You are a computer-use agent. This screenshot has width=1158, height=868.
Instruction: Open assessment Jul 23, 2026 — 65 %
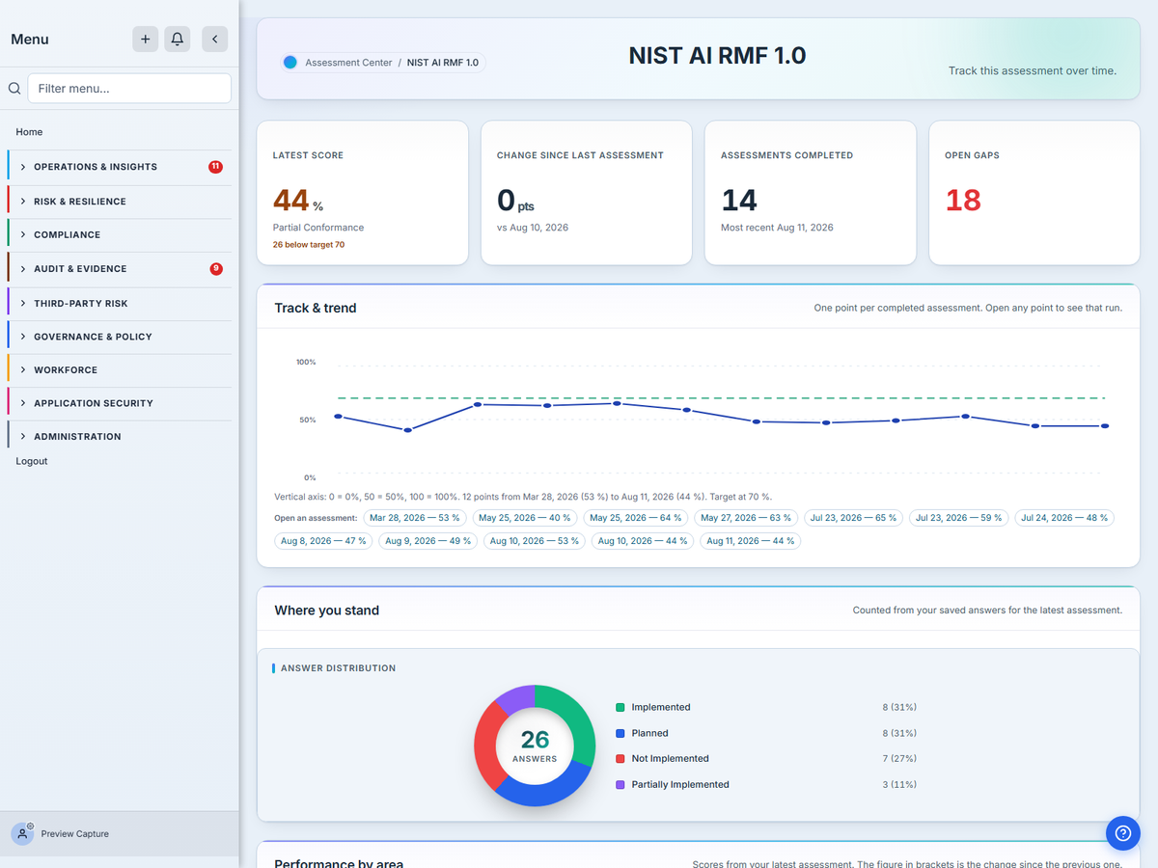click(x=853, y=518)
